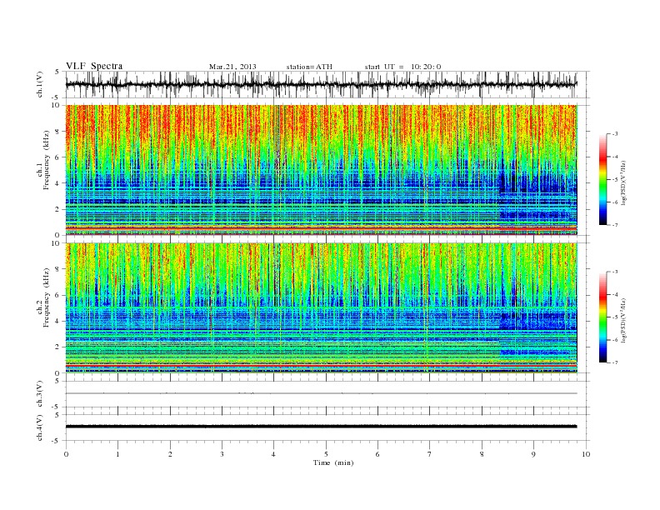
Task: Click the "4" frequency tick of ch.2 spectrogram
Action: (58, 321)
